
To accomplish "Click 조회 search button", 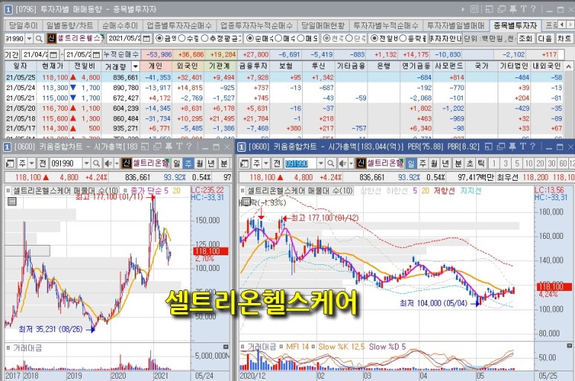I will [525, 39].
